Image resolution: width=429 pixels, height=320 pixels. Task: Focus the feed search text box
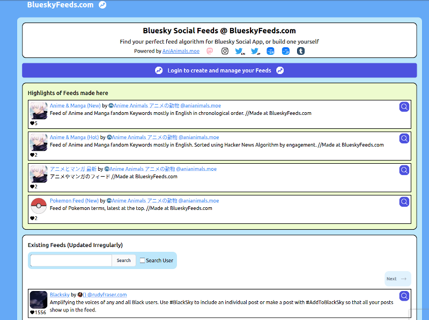[71, 260]
